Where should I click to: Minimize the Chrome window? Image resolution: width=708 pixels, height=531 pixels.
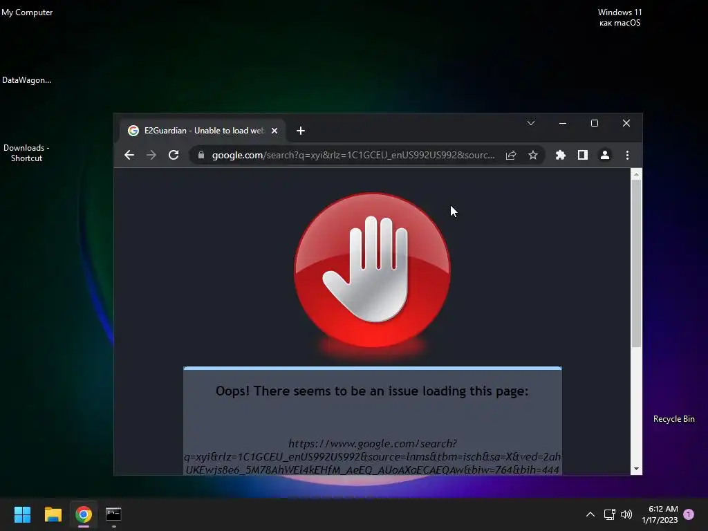point(563,123)
